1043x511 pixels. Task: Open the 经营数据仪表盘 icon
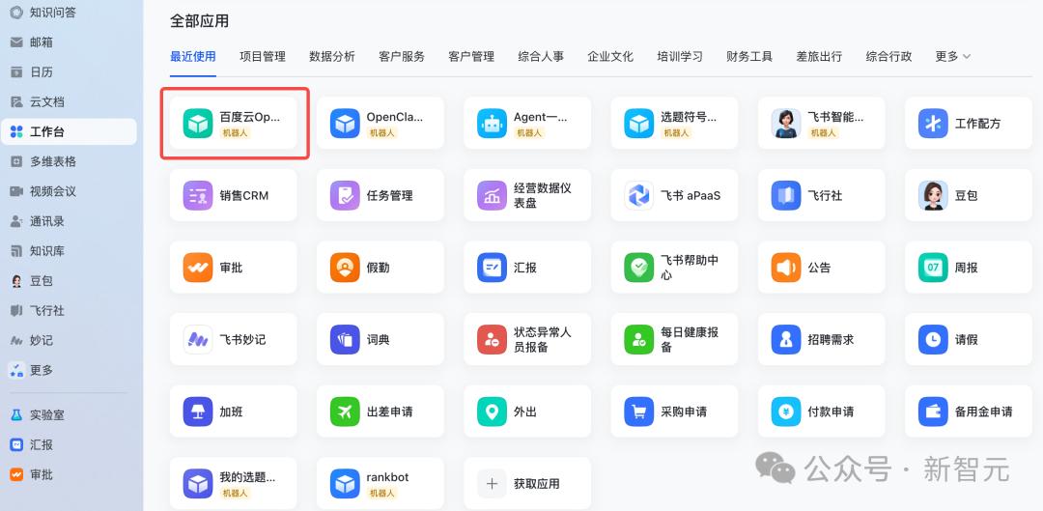pos(492,196)
